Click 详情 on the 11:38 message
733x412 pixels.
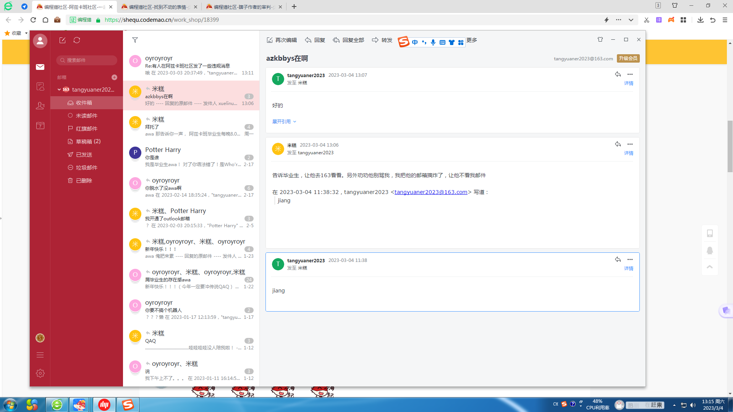629,268
